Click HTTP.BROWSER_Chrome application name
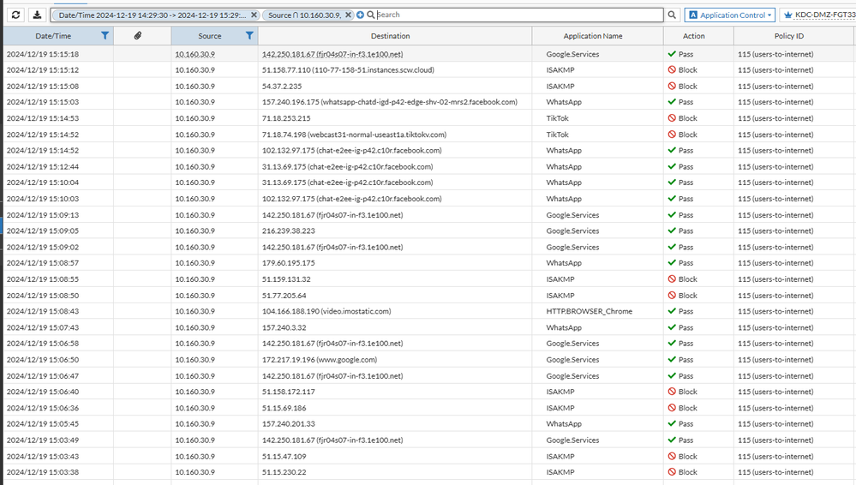 (589, 311)
